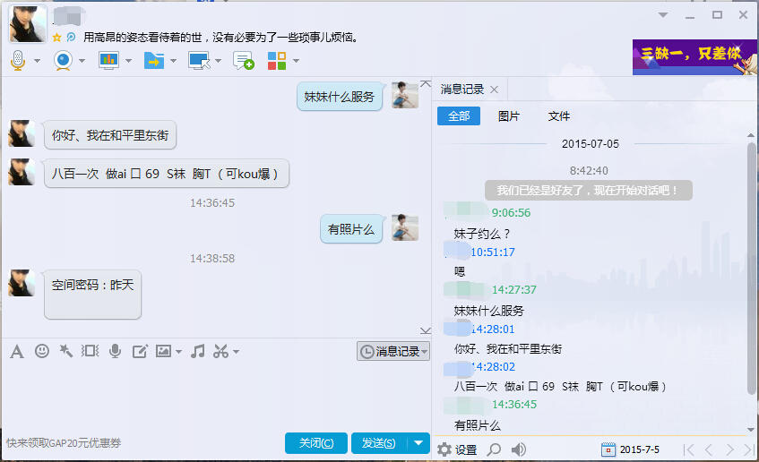Click the send file folder icon
Screen dimensions: 759x462
(154, 61)
